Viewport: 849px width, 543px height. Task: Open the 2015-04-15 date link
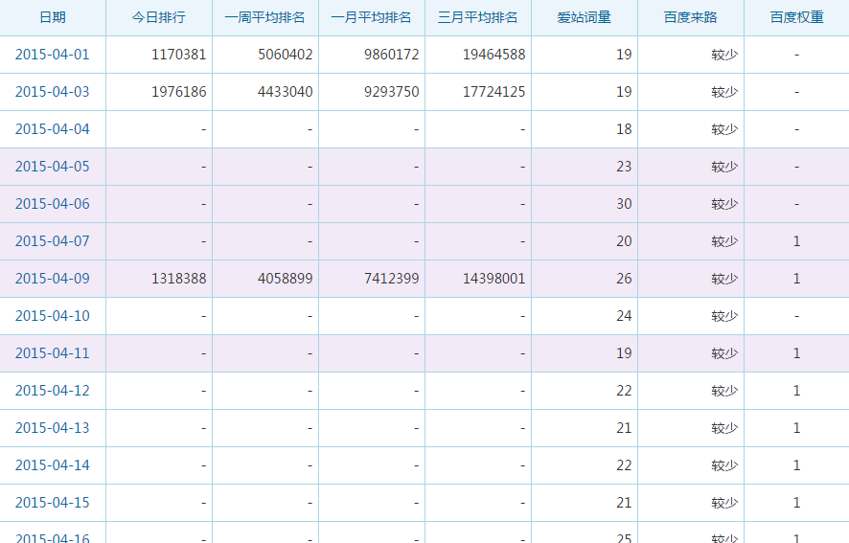tap(53, 503)
